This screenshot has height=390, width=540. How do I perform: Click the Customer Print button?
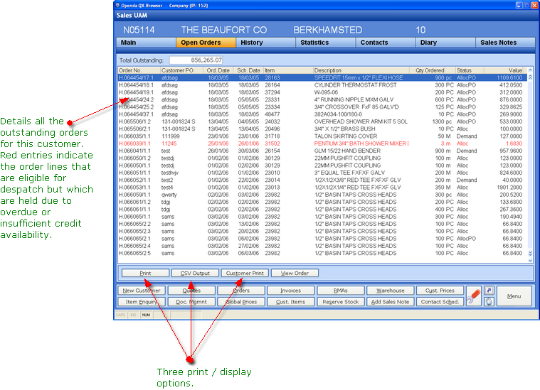245,273
